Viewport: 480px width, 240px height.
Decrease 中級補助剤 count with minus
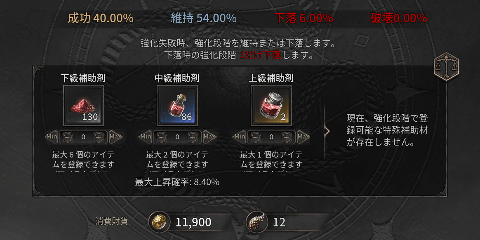(x=162, y=137)
